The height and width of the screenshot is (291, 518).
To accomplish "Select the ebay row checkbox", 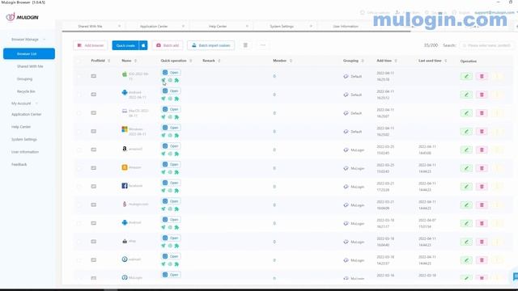I will pos(79,242).
